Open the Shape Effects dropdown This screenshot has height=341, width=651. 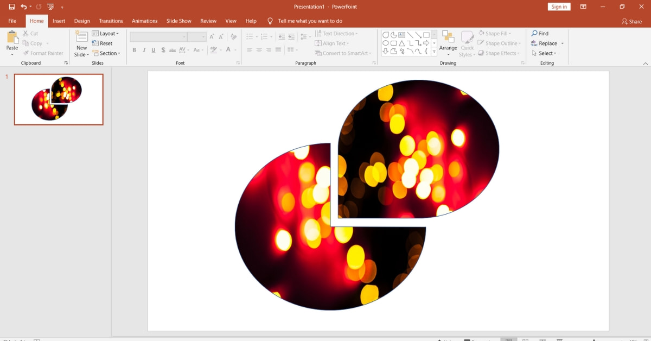499,53
